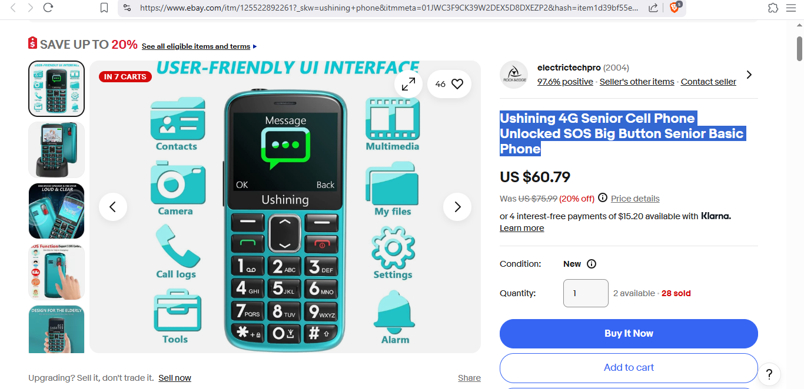This screenshot has height=389, width=804.
Task: Show previous product image arrow
Action: 113,207
